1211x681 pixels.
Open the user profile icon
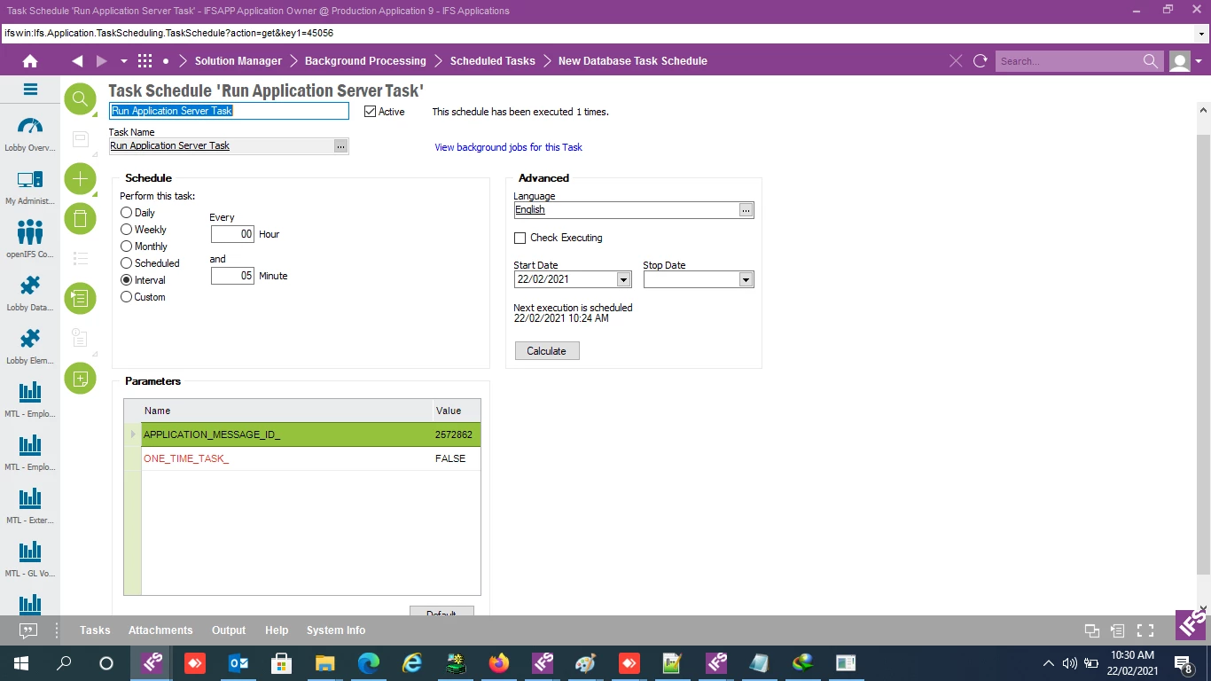coord(1179,61)
